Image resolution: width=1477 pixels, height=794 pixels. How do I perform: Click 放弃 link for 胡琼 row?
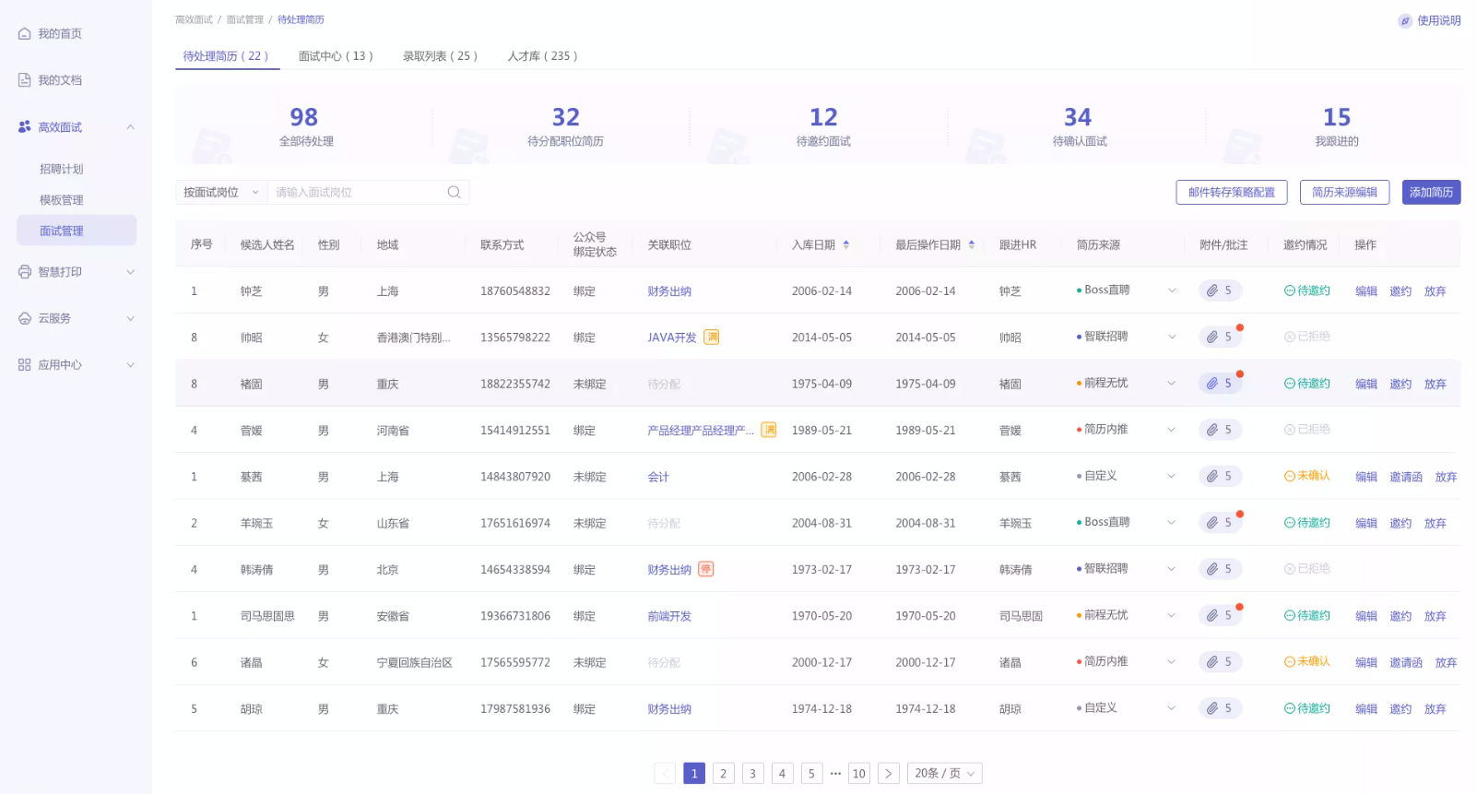point(1436,709)
